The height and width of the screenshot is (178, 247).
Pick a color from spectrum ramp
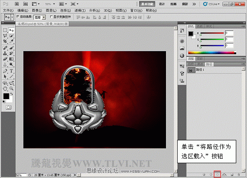(x=212, y=52)
